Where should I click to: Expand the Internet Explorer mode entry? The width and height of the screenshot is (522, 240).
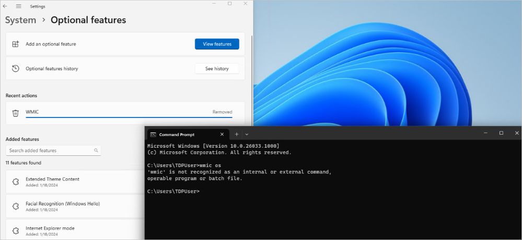(x=75, y=231)
